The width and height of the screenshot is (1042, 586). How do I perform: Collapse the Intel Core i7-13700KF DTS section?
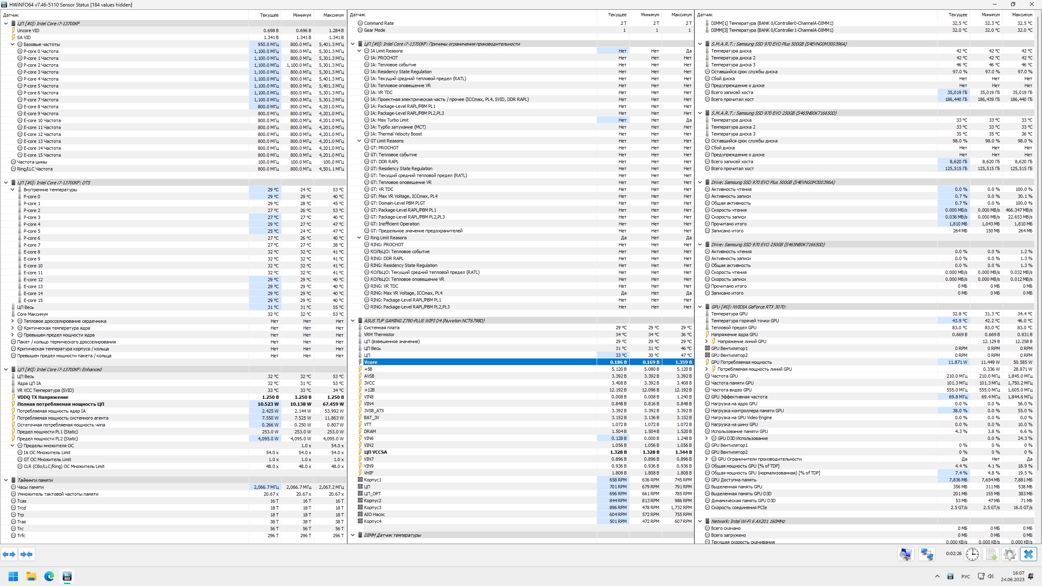click(6, 183)
